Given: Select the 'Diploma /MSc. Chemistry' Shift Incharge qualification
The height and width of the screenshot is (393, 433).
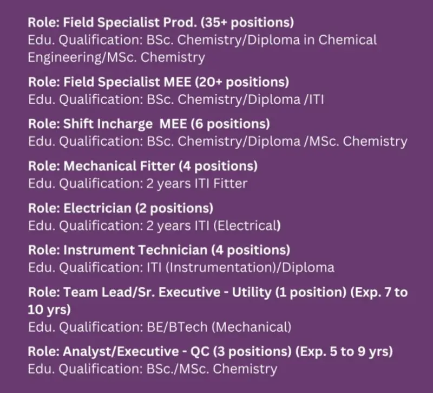Looking at the screenshot, I should click(327, 141).
